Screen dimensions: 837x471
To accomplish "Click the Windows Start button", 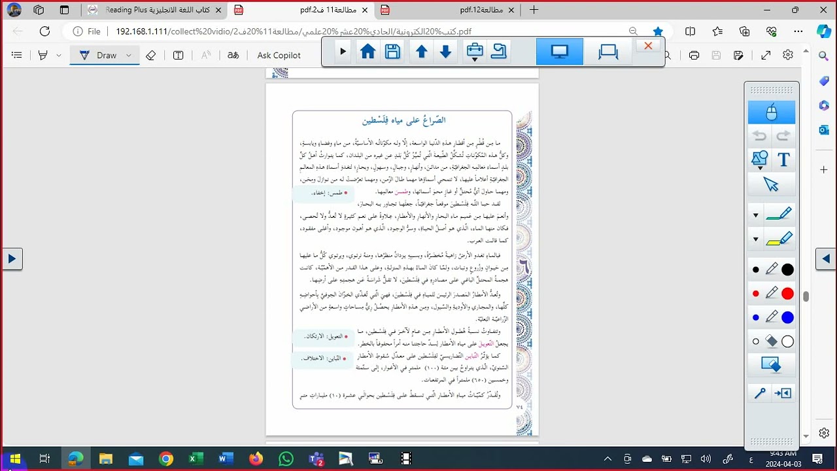I will pos(14,459).
